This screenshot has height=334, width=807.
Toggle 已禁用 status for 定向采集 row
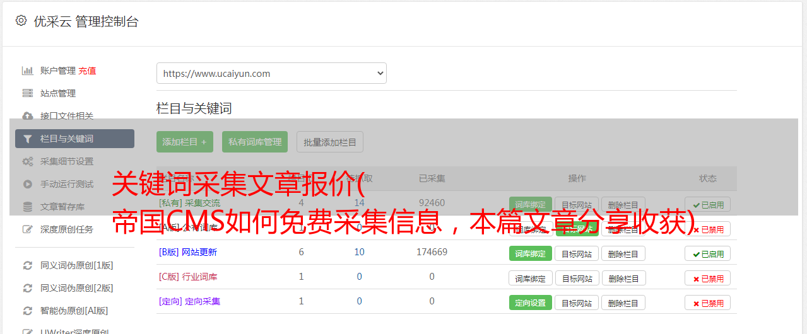[x=708, y=303]
